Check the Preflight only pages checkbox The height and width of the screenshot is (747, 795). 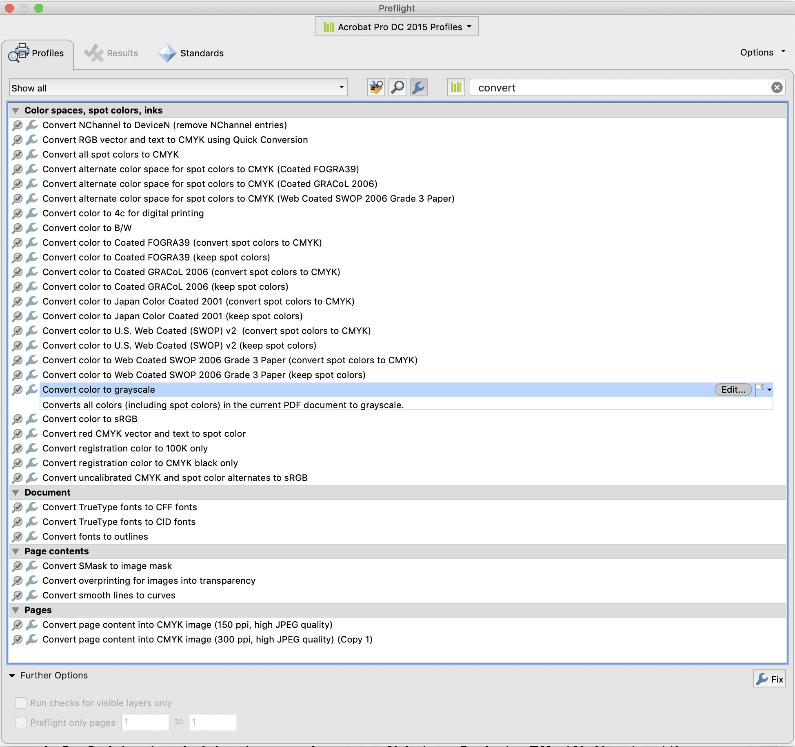click(21, 723)
